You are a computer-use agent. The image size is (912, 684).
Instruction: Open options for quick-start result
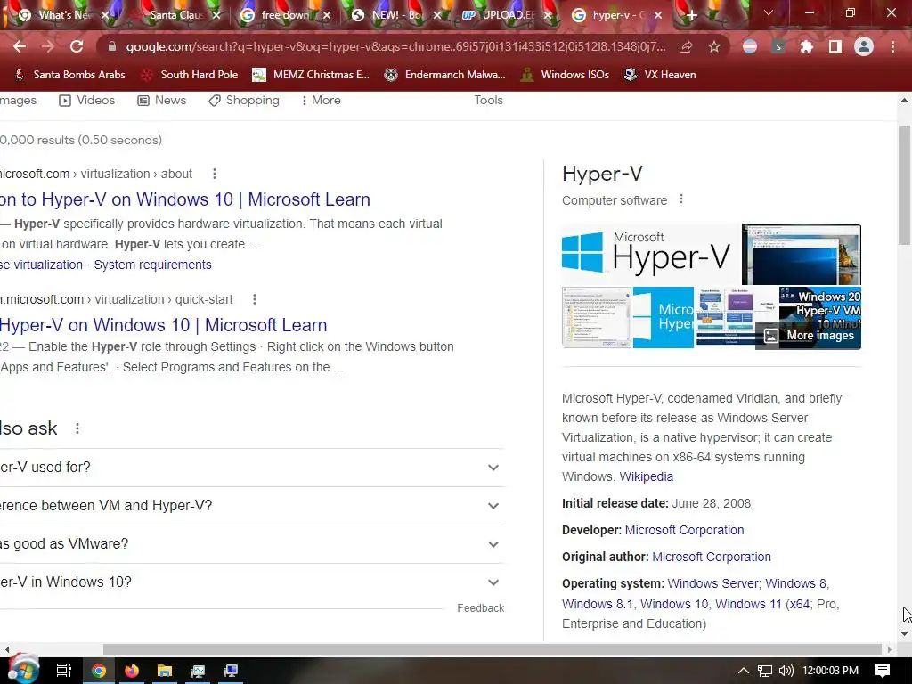254,299
